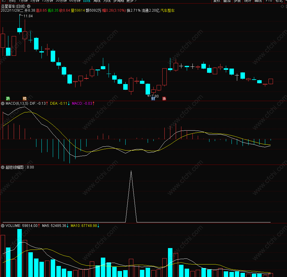This screenshot has height=277, width=287.
Task: Click the MACD(6,13,5) parameter label
Action: (x=17, y=103)
